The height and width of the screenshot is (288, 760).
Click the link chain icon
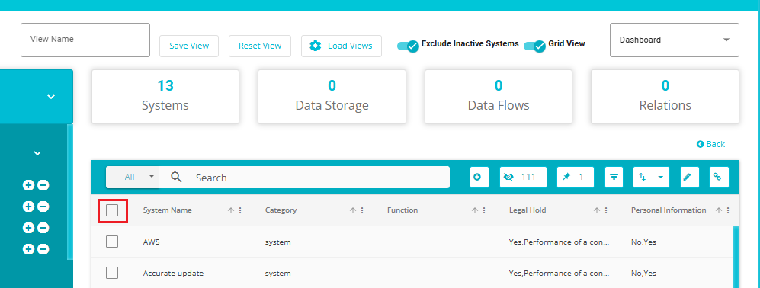pyautogui.click(x=719, y=178)
